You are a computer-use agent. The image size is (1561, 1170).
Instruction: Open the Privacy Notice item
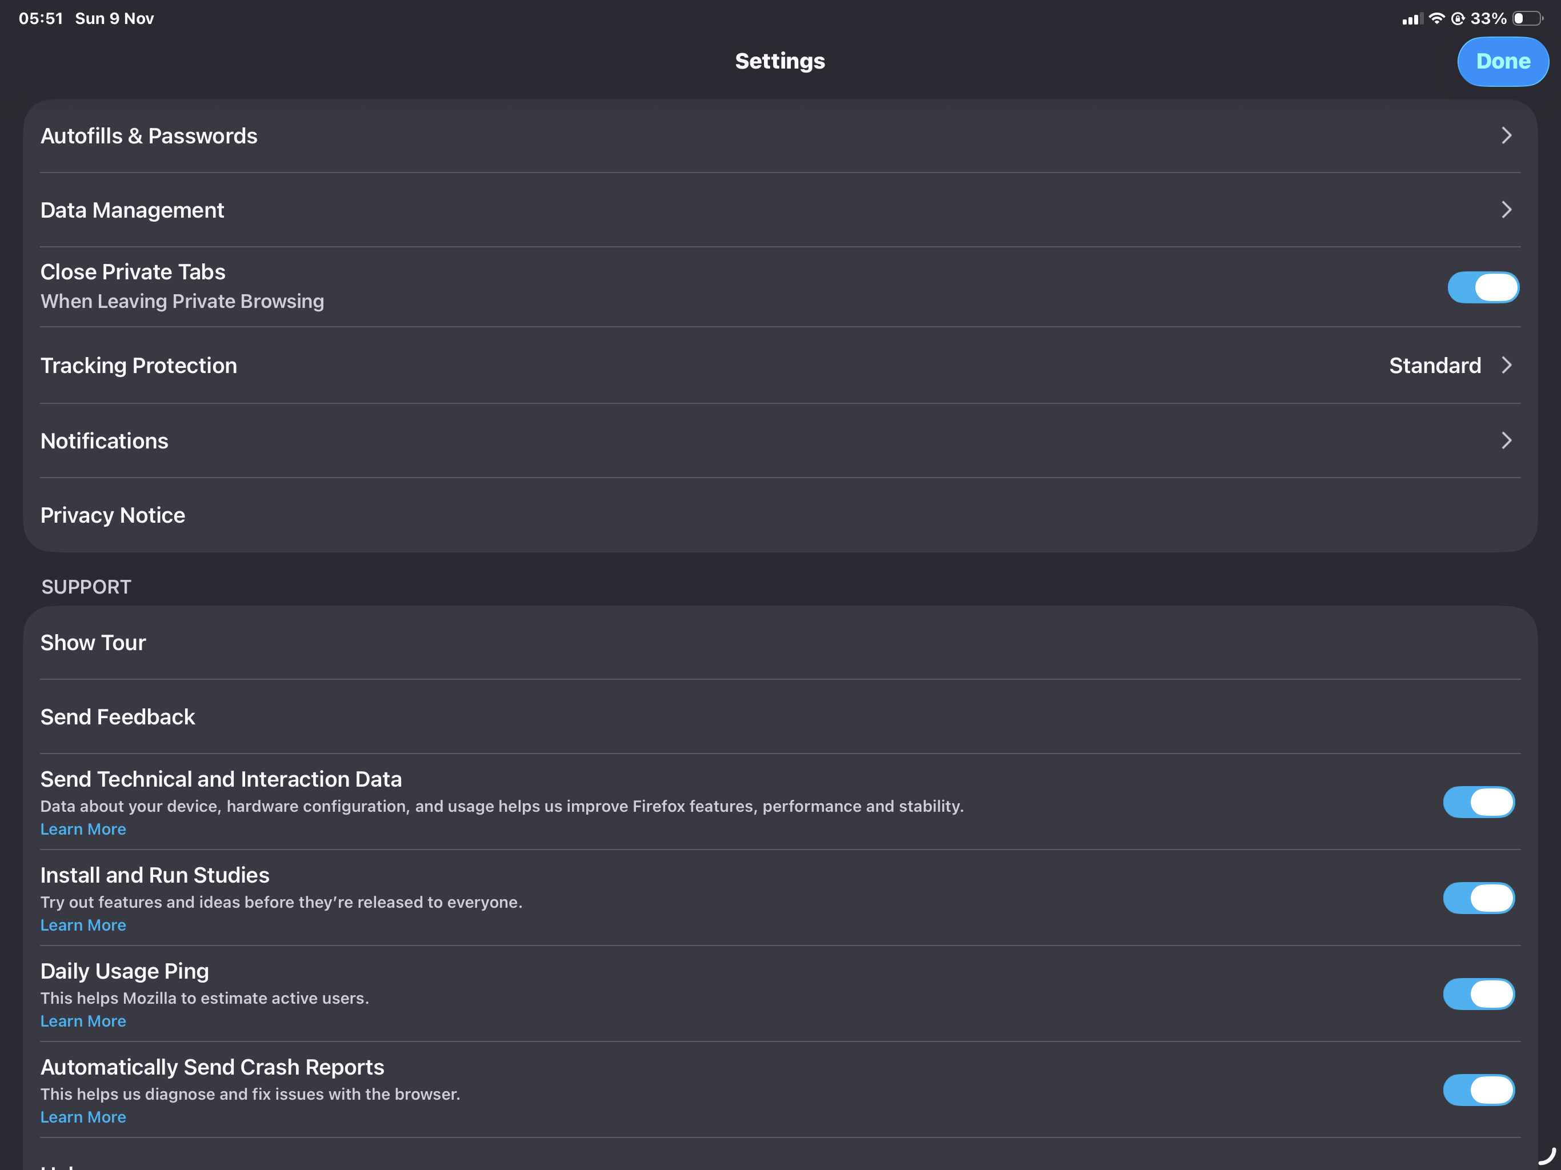[113, 515]
